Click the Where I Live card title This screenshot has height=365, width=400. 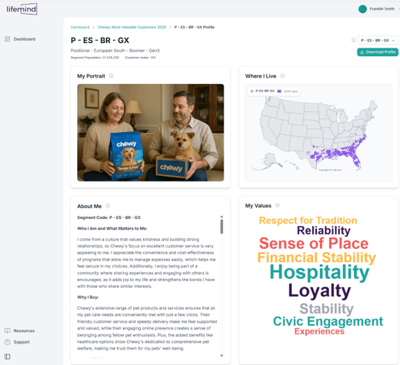click(261, 76)
